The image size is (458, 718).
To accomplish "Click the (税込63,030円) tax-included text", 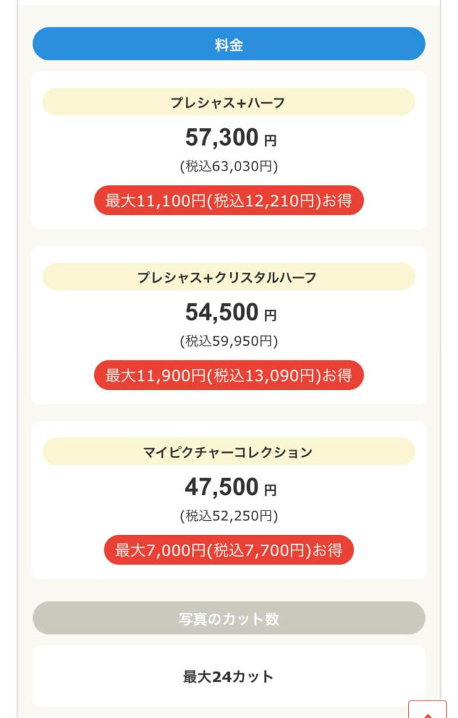I will point(229,165).
